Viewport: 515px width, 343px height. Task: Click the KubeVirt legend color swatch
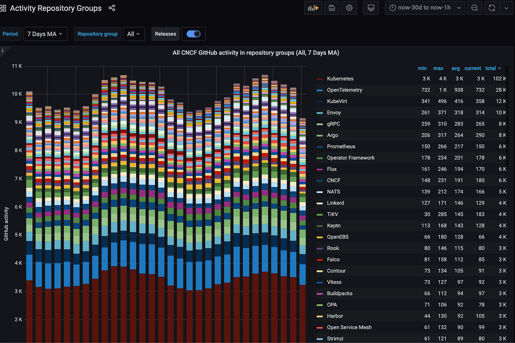[x=320, y=101]
